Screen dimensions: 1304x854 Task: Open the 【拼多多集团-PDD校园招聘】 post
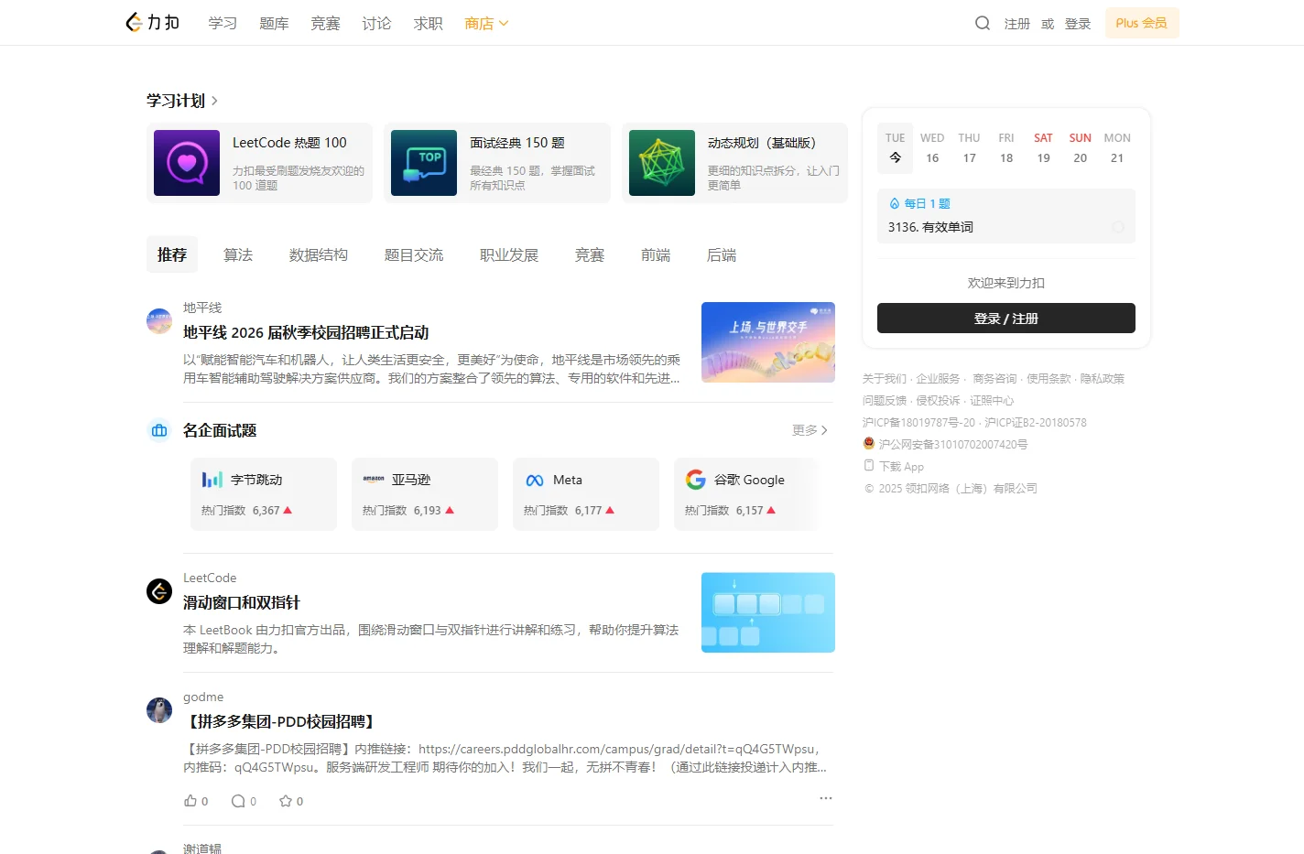point(282,721)
